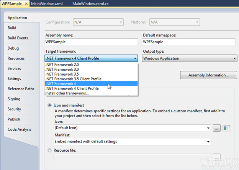
Task: Browse for a resource file
Action: pos(217,157)
